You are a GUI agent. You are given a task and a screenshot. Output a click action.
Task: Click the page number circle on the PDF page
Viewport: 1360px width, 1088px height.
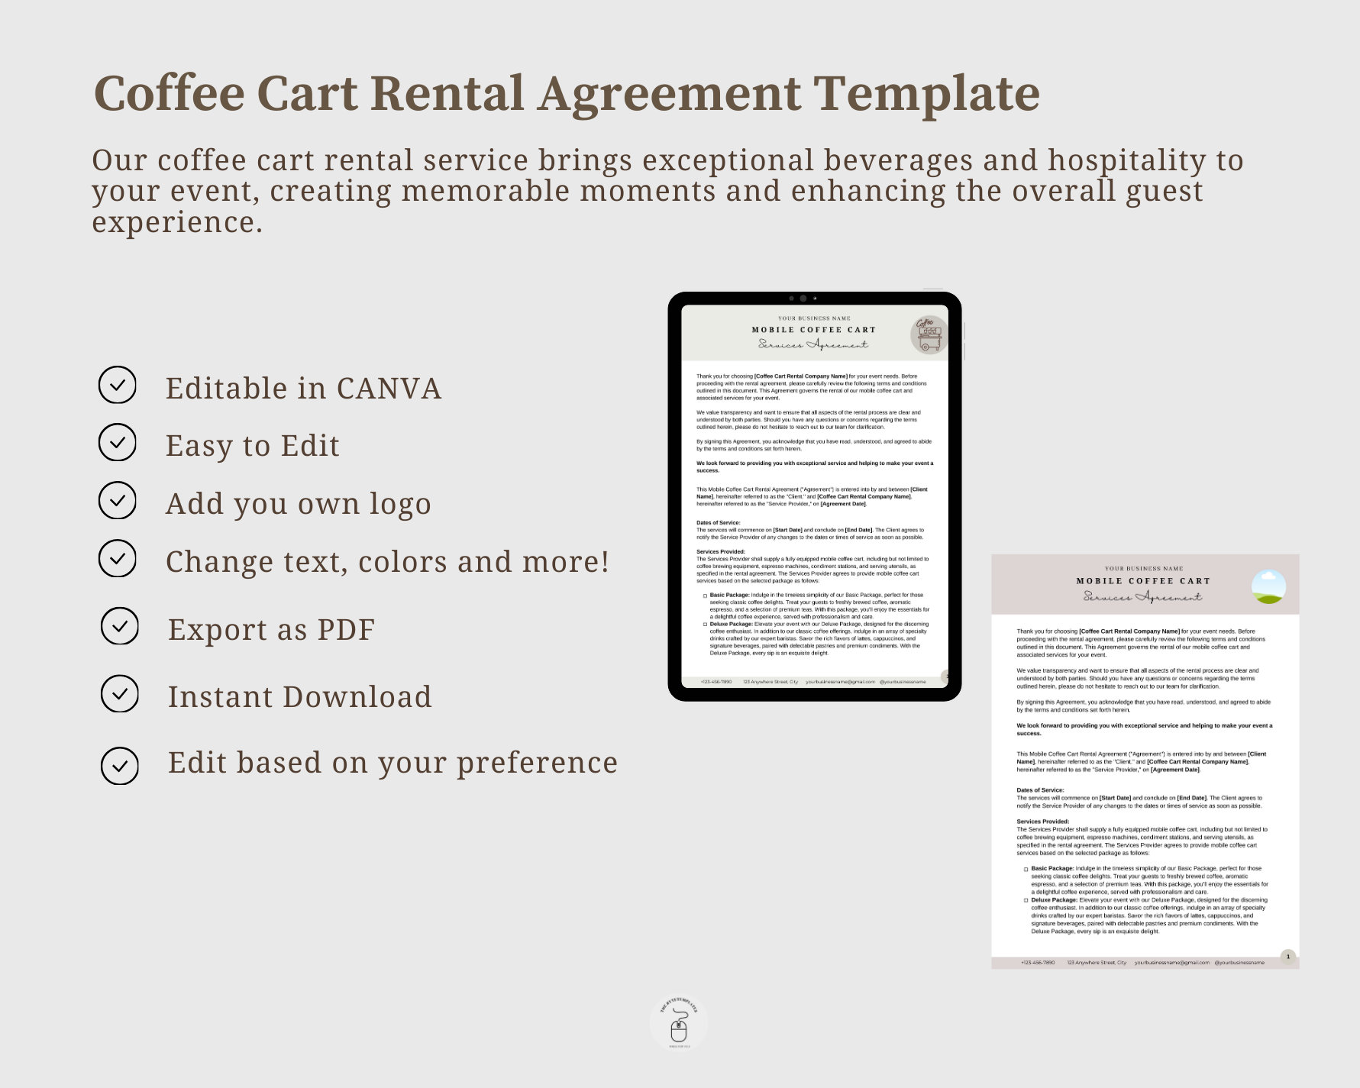1288,957
